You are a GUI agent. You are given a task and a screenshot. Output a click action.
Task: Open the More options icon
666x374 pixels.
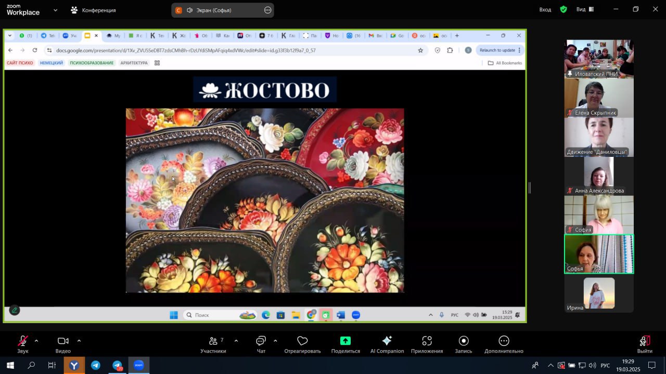[x=504, y=341]
